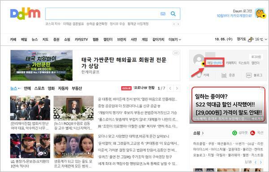Click the 캘린더 link in the profile panel
Image resolution: width=269 pixels, height=172 pixels.
pyautogui.click(x=255, y=63)
